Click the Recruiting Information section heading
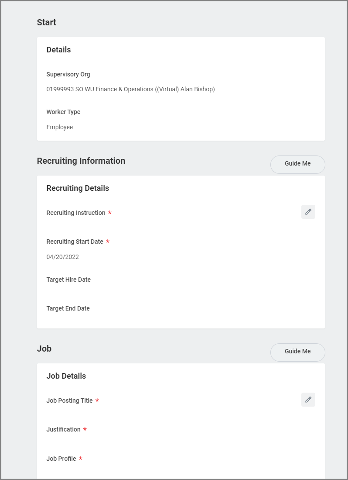Image resolution: width=348 pixels, height=480 pixels. click(x=81, y=161)
